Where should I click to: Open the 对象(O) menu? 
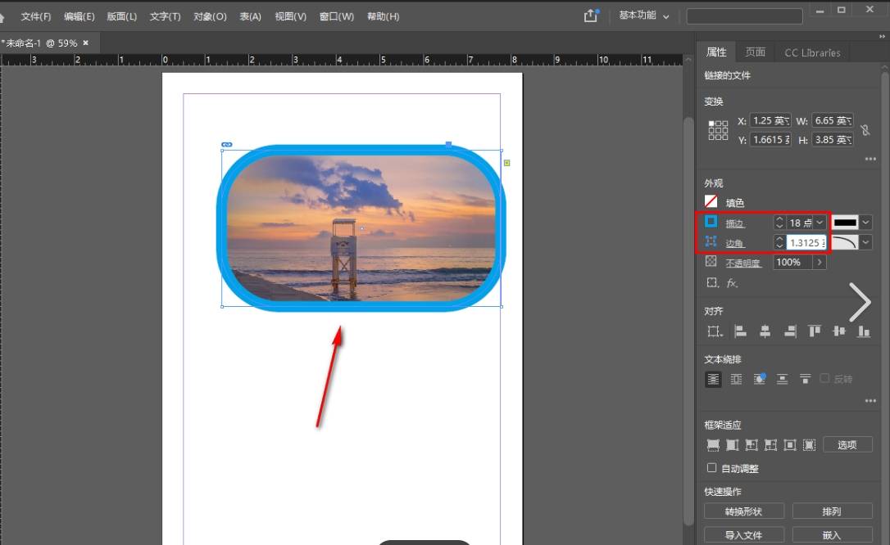tap(210, 16)
